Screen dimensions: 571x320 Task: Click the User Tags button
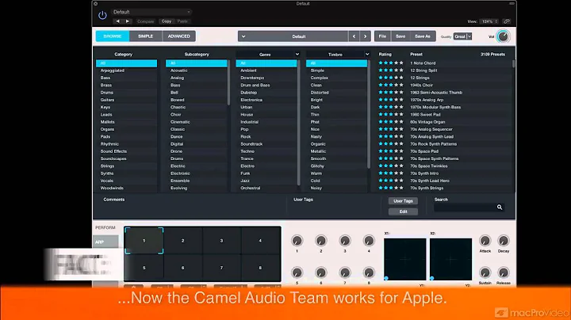pyautogui.click(x=403, y=201)
